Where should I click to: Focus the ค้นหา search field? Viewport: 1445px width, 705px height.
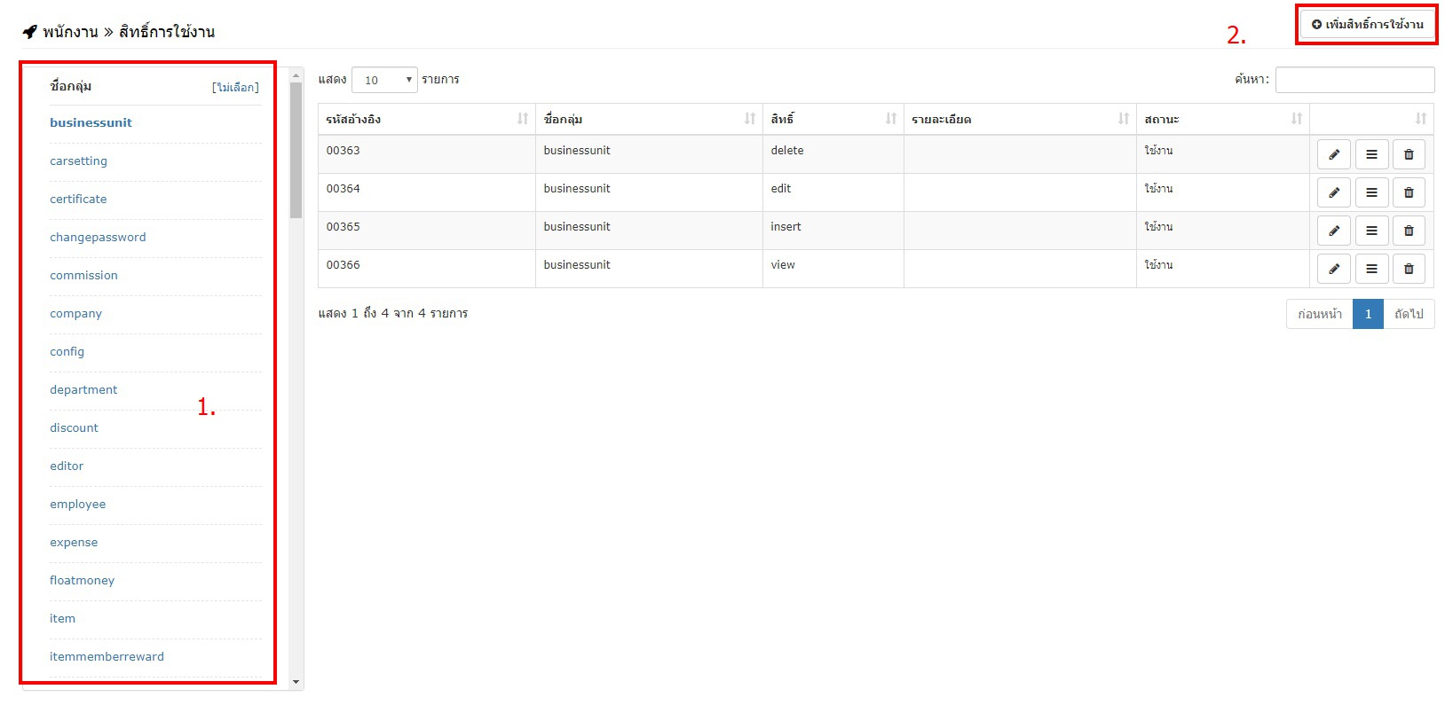coord(1354,80)
